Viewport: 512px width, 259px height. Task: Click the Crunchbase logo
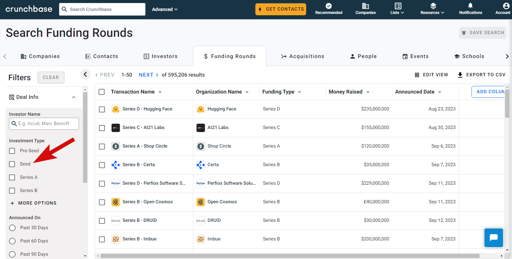(x=29, y=9)
